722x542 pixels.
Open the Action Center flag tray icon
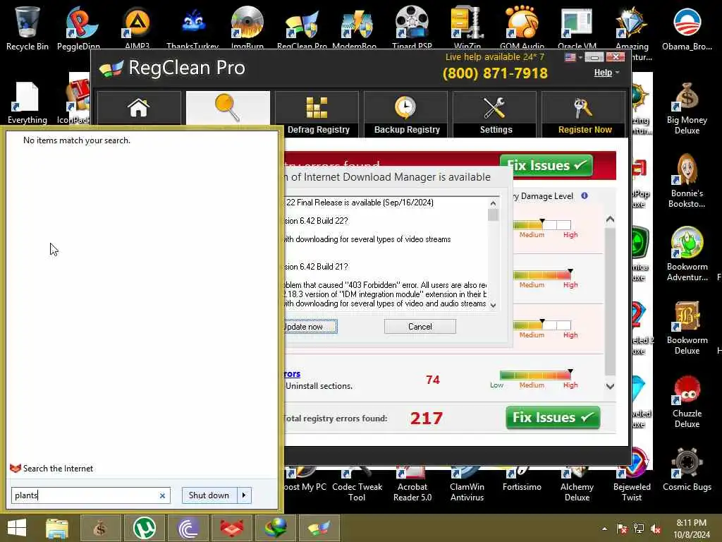pos(622,529)
